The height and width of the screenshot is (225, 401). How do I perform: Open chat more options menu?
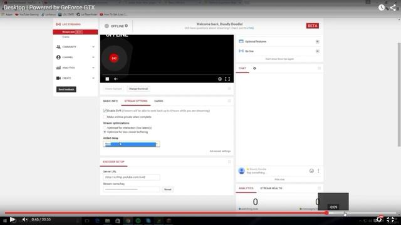pos(318,171)
